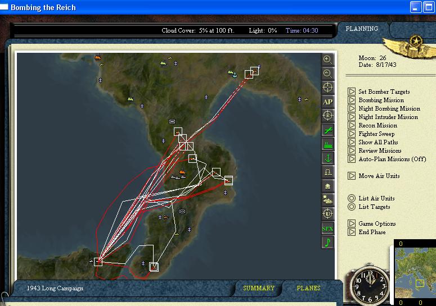Click the zoom out magnifier icon
The width and height of the screenshot is (436, 306).
tap(327, 74)
